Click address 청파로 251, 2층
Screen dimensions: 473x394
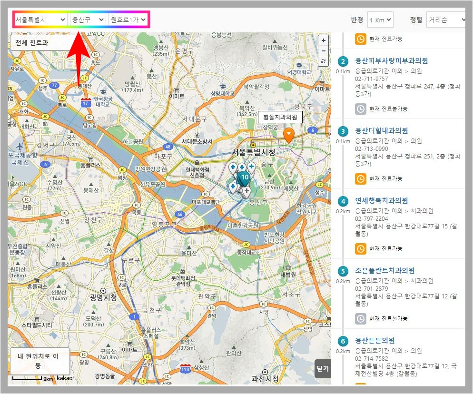pyautogui.click(x=407, y=160)
